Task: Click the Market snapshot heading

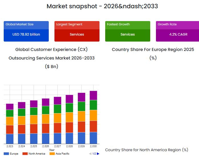Action: (102, 6)
